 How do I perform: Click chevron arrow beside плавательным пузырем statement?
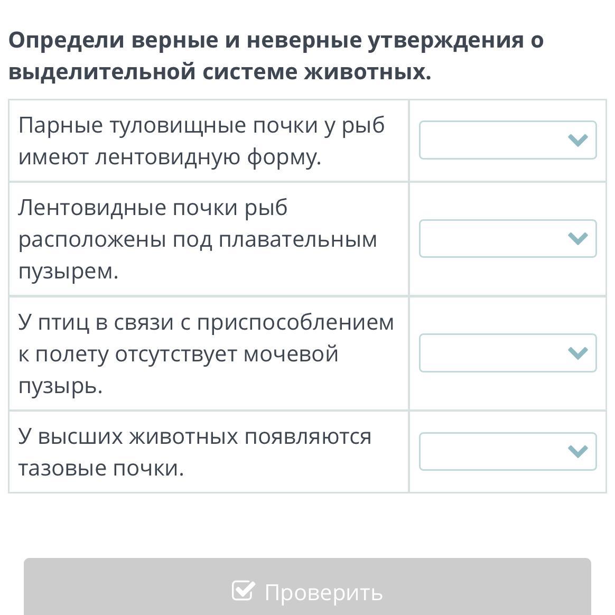coord(577,239)
